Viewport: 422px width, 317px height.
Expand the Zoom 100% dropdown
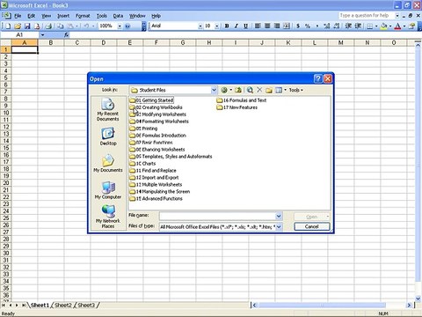click(x=120, y=26)
